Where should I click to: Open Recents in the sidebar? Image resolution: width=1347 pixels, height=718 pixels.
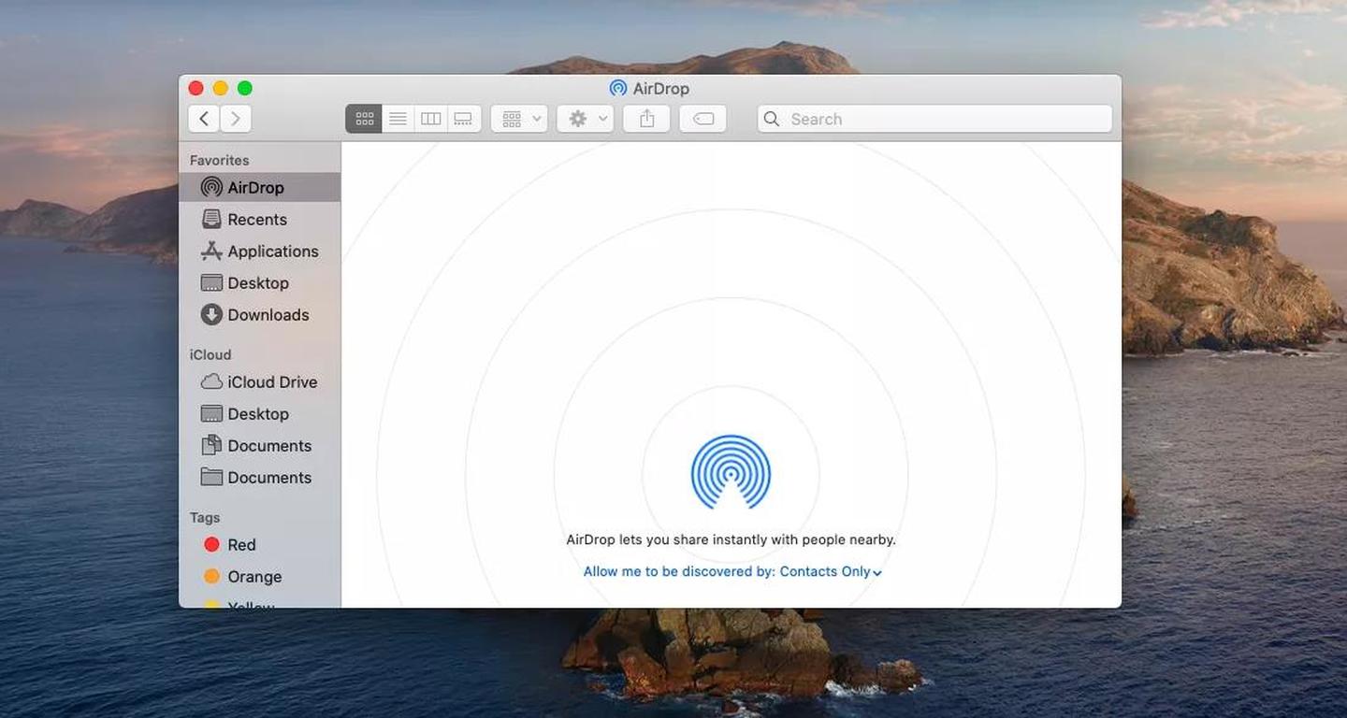point(259,219)
